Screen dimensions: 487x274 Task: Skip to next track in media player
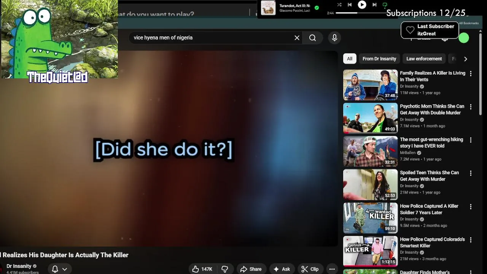coord(374,5)
